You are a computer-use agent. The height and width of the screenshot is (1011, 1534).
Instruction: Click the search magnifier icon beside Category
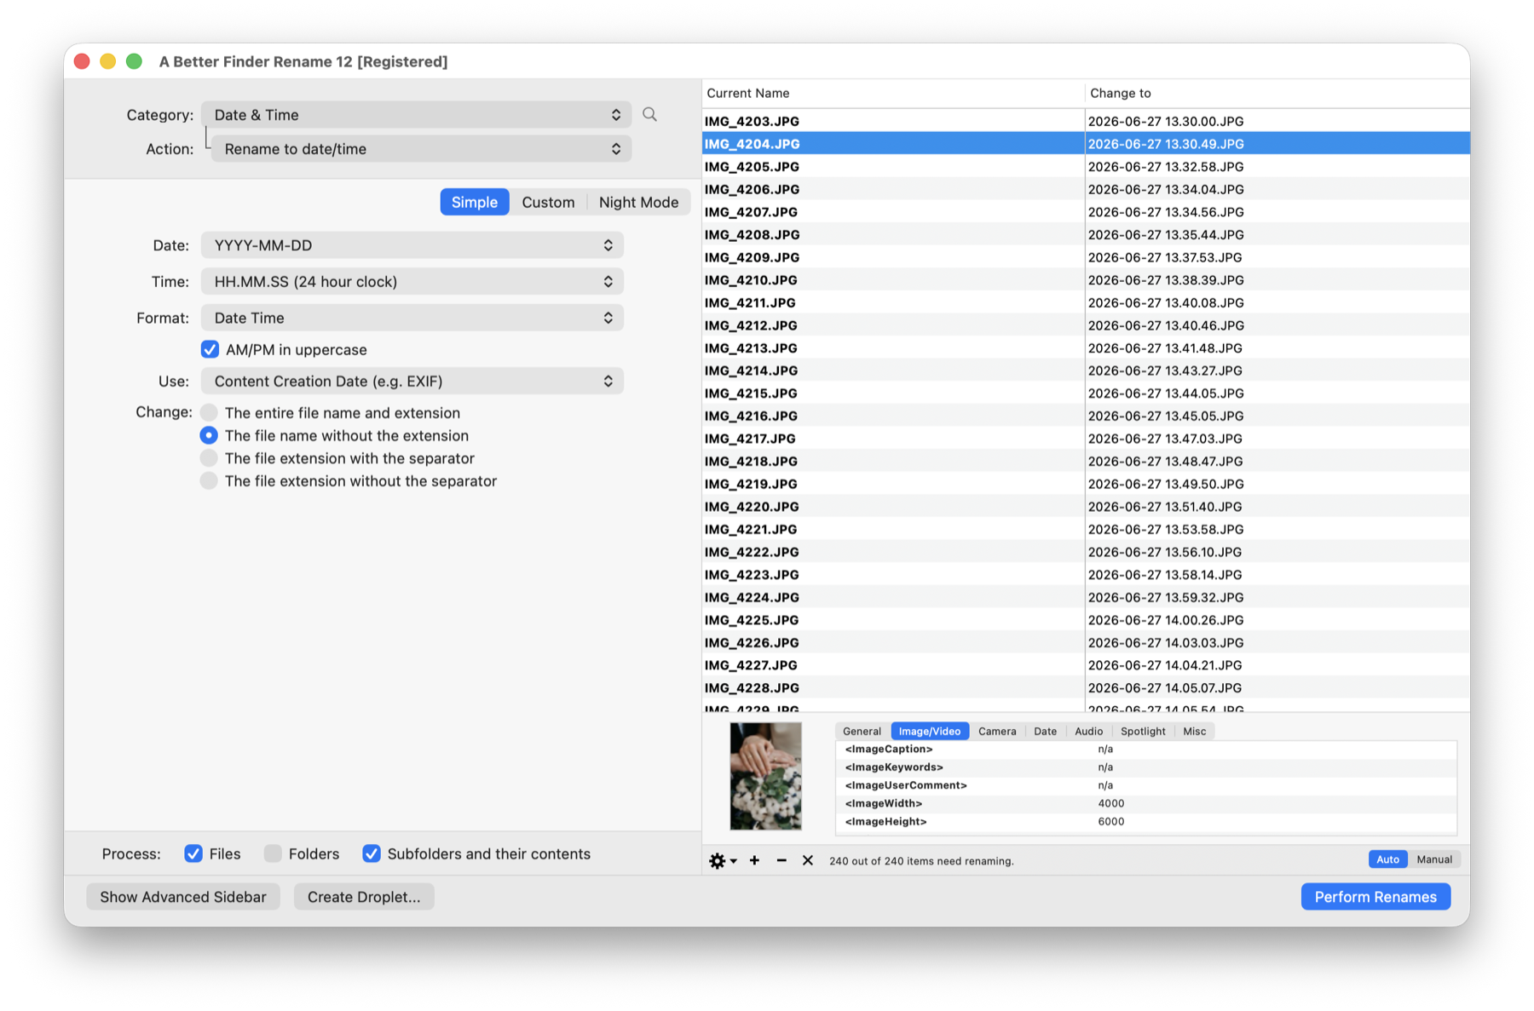point(649,114)
